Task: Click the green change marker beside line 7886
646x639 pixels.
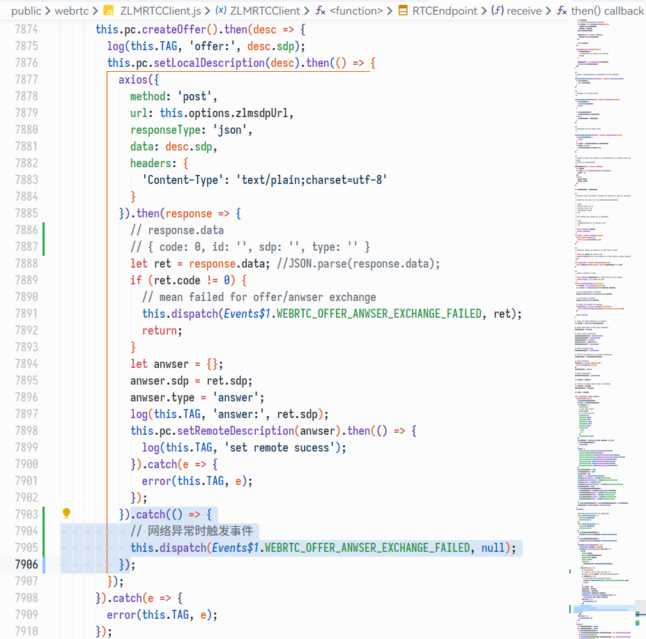Action: [44, 230]
